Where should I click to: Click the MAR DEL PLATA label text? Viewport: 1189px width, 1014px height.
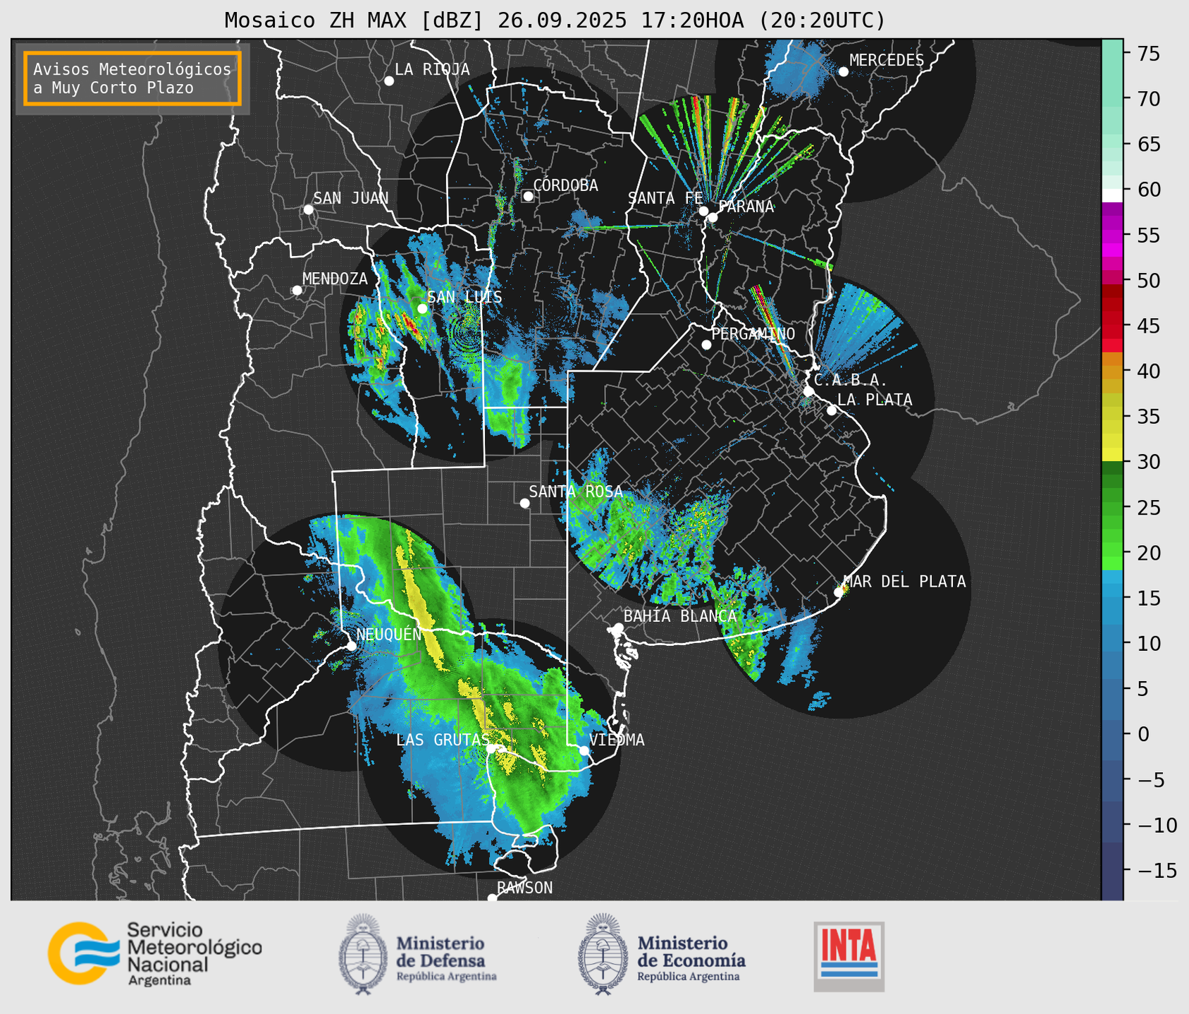click(x=904, y=582)
